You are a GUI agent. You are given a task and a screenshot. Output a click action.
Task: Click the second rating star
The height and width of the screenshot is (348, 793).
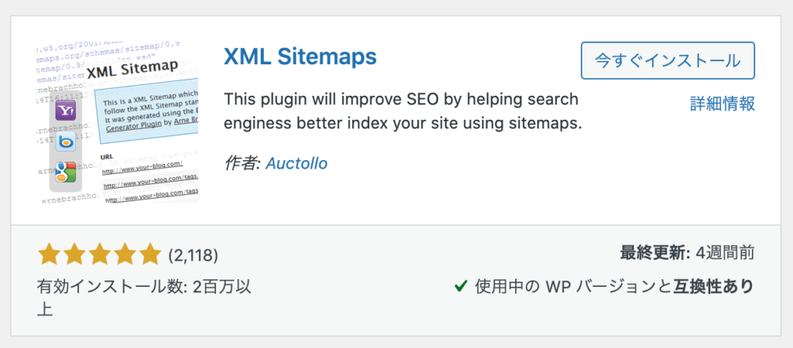coord(74,254)
